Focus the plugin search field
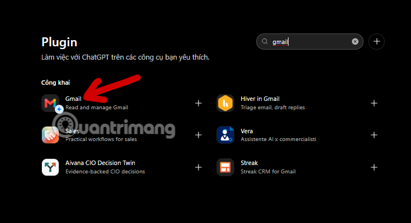The height and width of the screenshot is (223, 411). pos(310,41)
